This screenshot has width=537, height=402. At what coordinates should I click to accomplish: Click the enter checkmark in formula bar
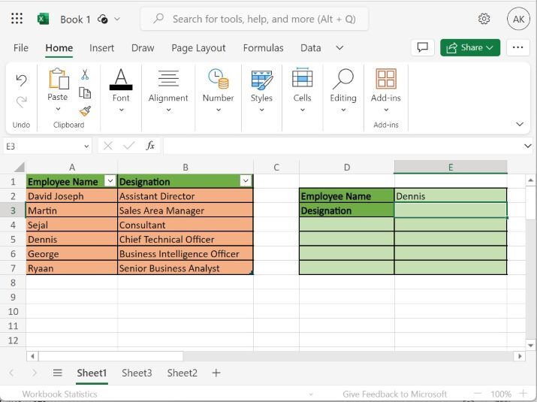pyautogui.click(x=128, y=146)
